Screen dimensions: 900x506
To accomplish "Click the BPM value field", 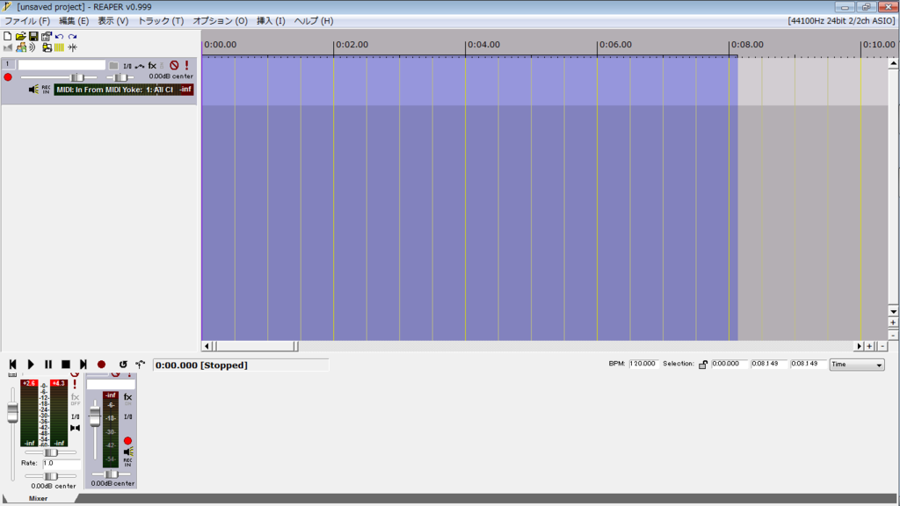I will (644, 364).
